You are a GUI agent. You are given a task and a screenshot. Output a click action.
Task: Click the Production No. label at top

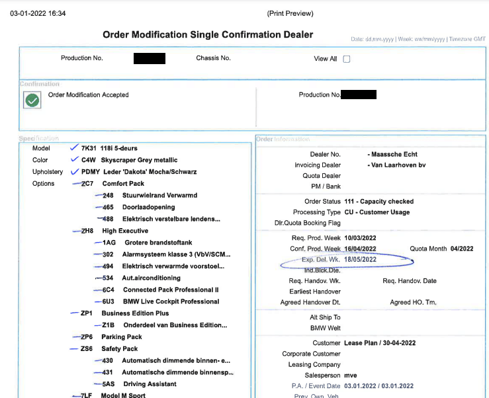(82, 58)
